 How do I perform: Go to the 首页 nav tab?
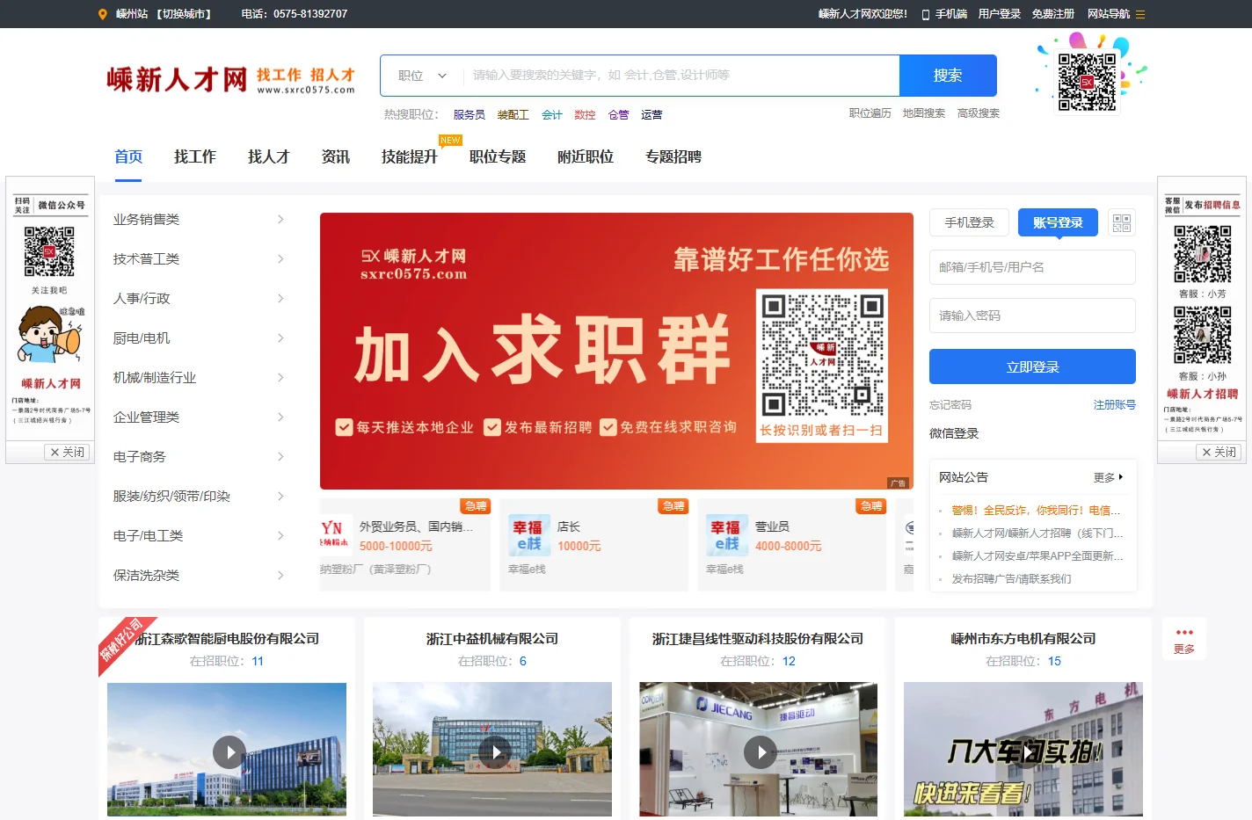[128, 156]
